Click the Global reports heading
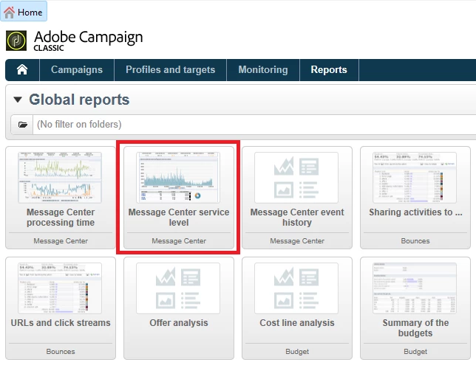The image size is (476, 368). pyautogui.click(x=79, y=100)
